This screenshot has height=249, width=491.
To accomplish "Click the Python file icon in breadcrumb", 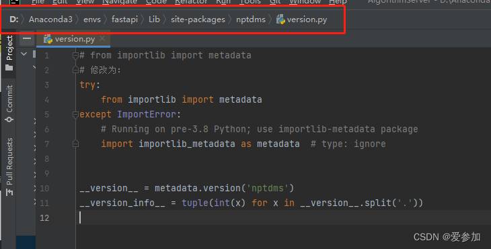I will (x=280, y=19).
